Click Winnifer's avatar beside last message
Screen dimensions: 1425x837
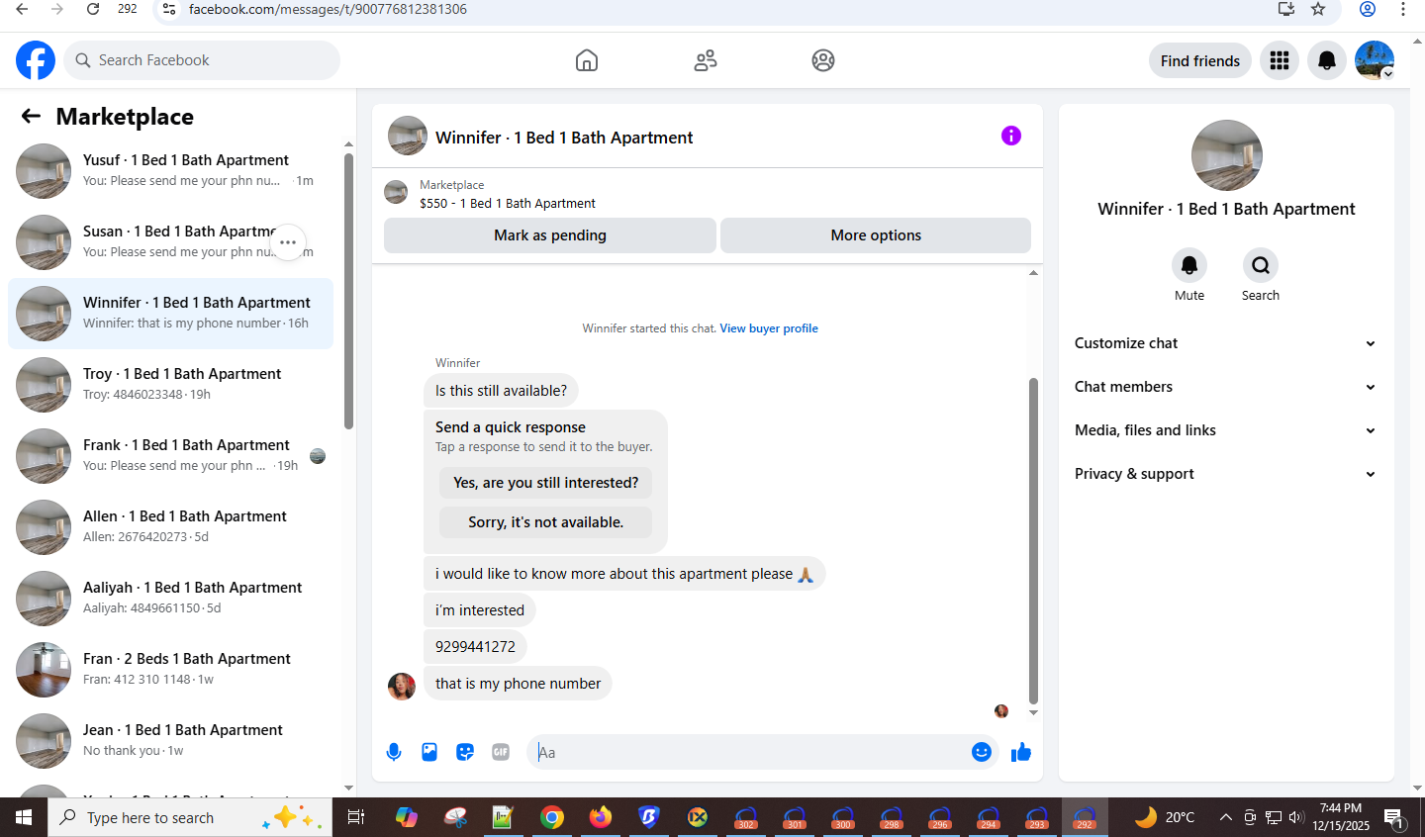[402, 686]
